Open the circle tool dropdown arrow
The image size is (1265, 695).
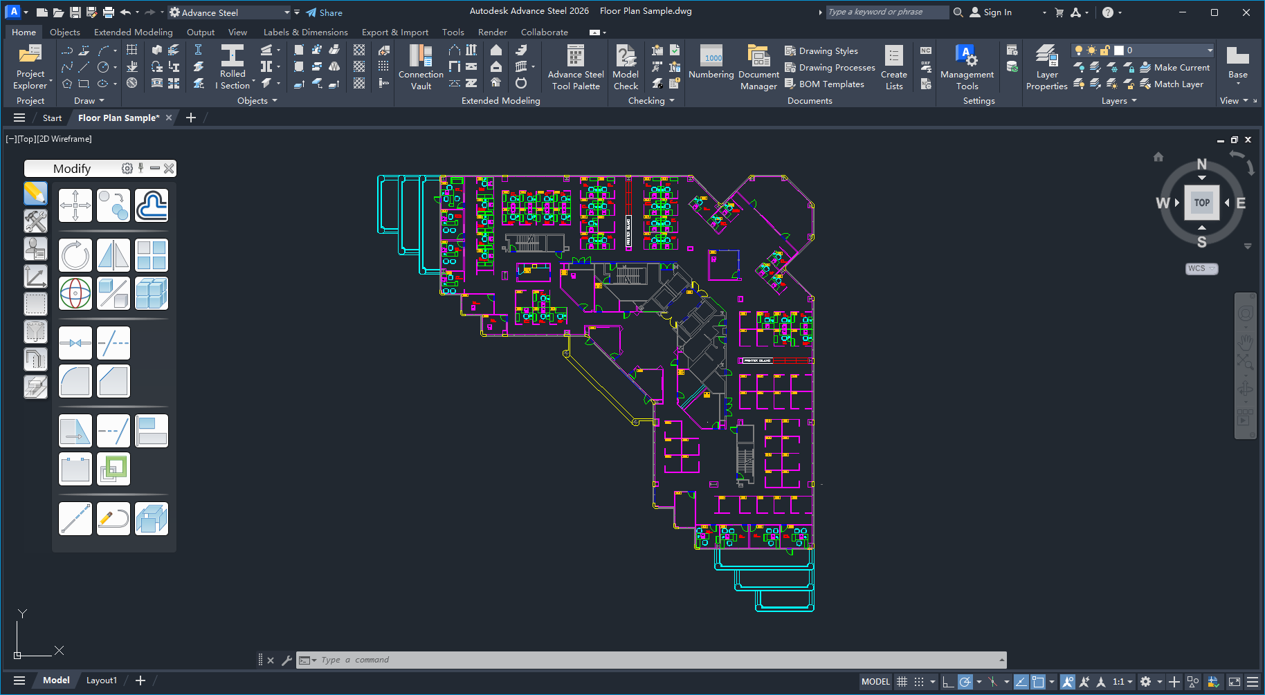115,67
